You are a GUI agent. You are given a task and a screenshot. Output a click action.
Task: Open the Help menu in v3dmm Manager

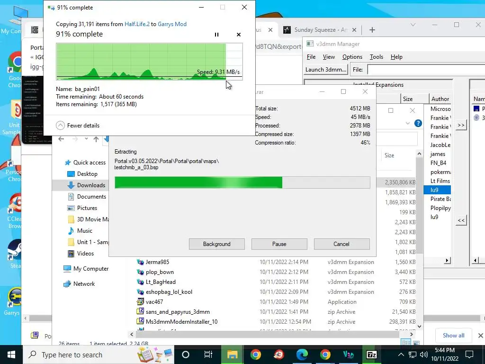(396, 57)
